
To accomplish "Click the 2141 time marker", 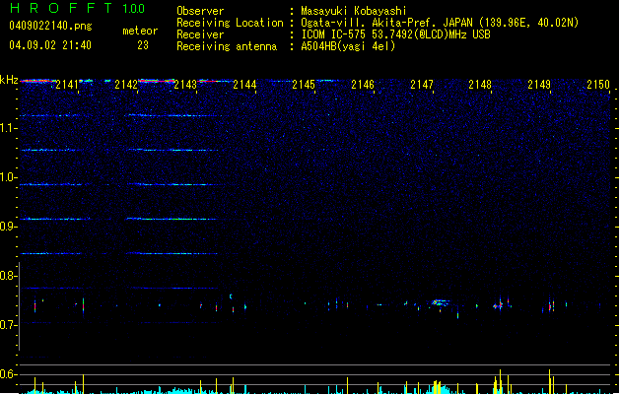I will (x=67, y=85).
